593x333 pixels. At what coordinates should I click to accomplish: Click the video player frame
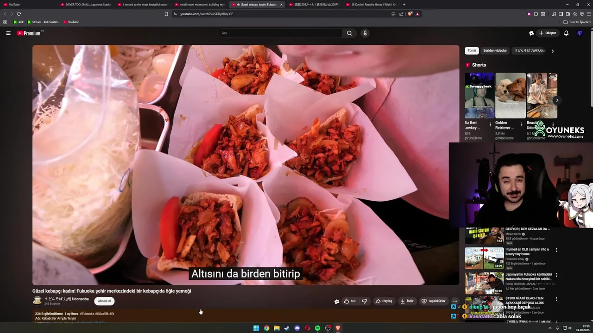(246, 165)
